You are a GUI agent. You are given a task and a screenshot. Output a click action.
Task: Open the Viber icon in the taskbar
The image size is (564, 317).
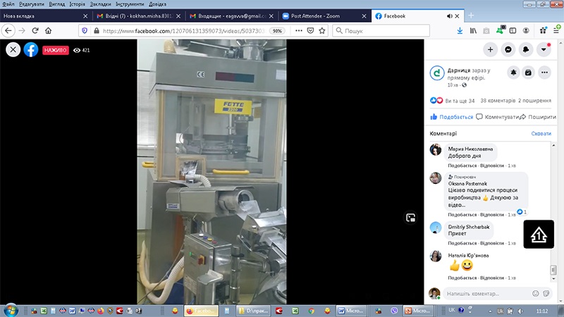(394, 311)
